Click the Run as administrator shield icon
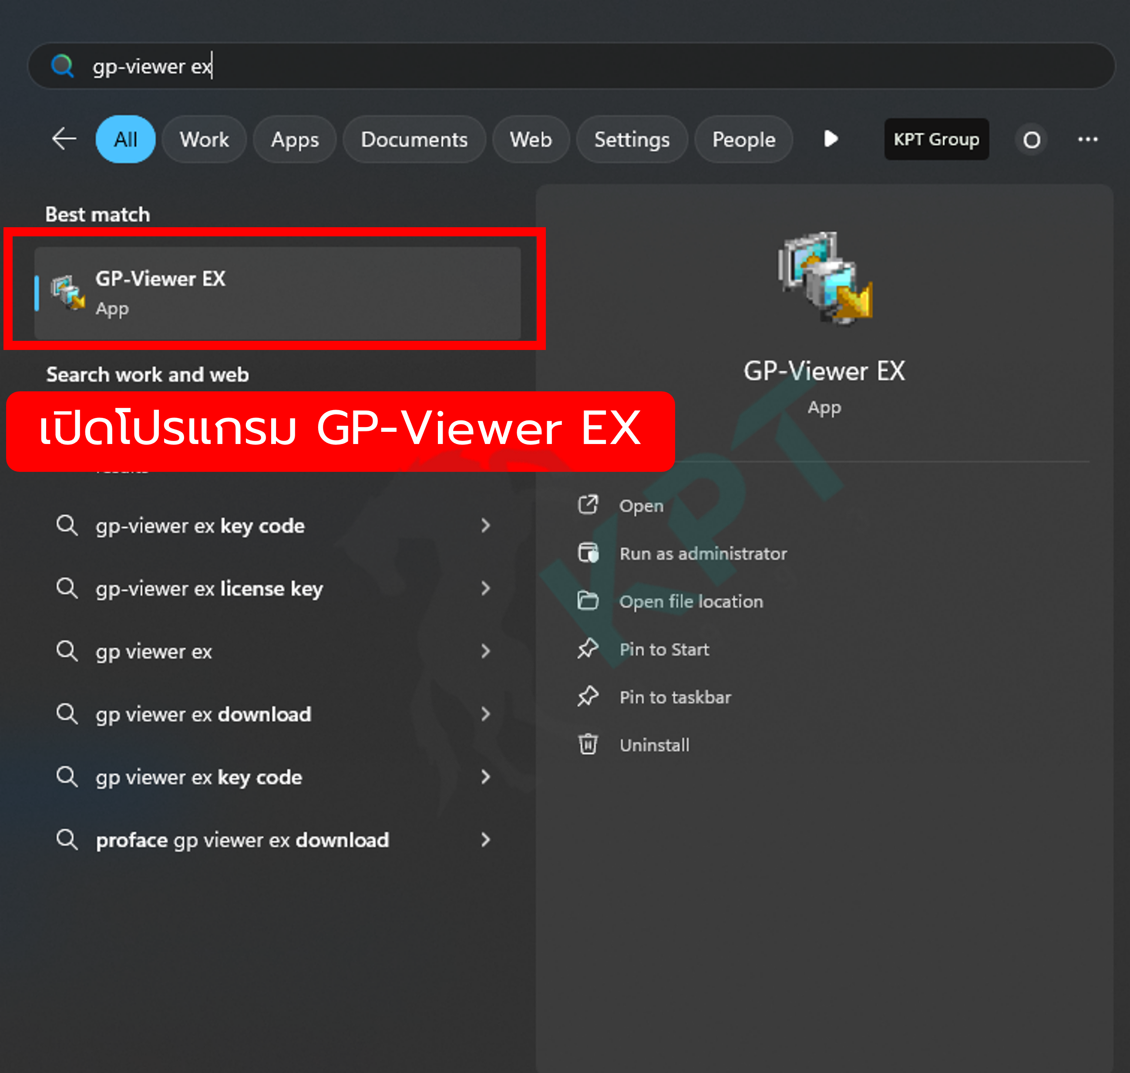The height and width of the screenshot is (1073, 1130). (588, 553)
